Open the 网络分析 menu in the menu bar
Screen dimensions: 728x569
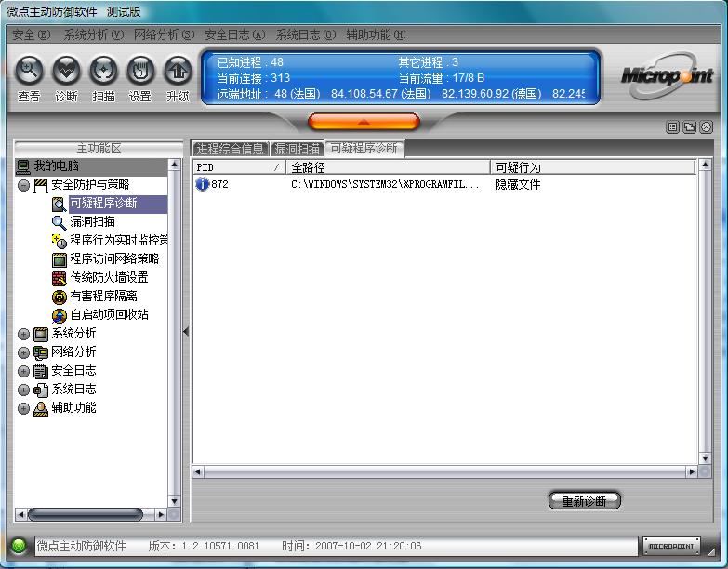point(164,34)
